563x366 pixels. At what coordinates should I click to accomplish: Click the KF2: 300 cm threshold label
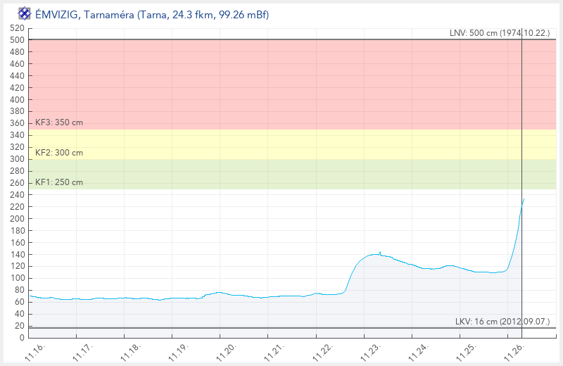click(59, 152)
